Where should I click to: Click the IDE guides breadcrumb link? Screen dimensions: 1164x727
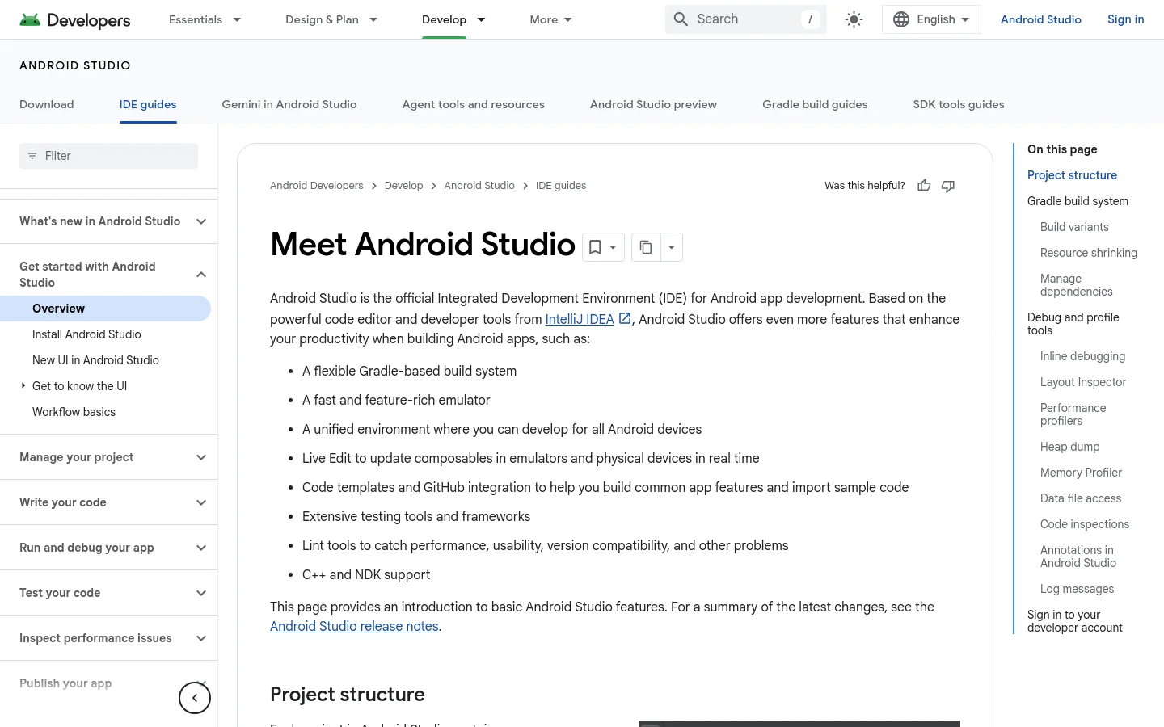coord(561,186)
